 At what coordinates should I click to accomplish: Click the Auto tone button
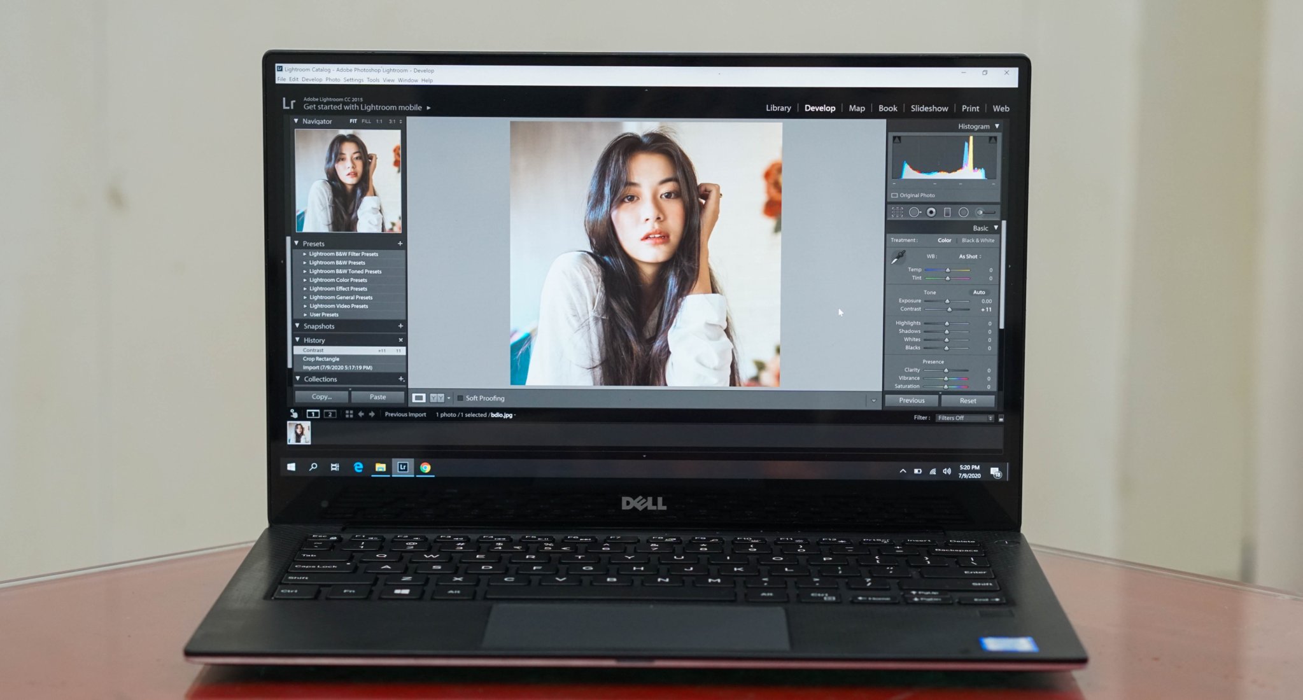[979, 292]
